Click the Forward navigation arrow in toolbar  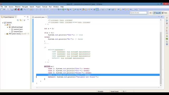coord(133,9)
